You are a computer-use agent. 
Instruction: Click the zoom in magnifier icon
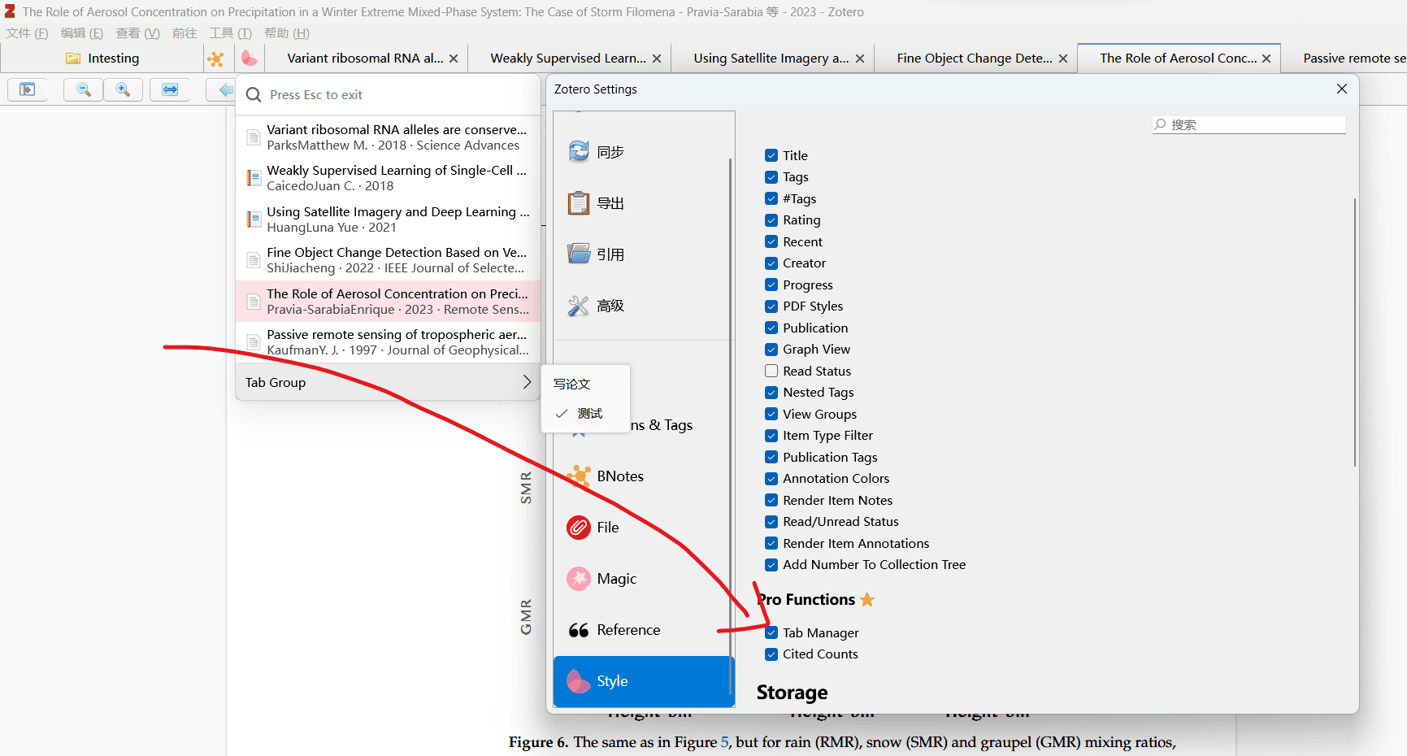pos(123,89)
